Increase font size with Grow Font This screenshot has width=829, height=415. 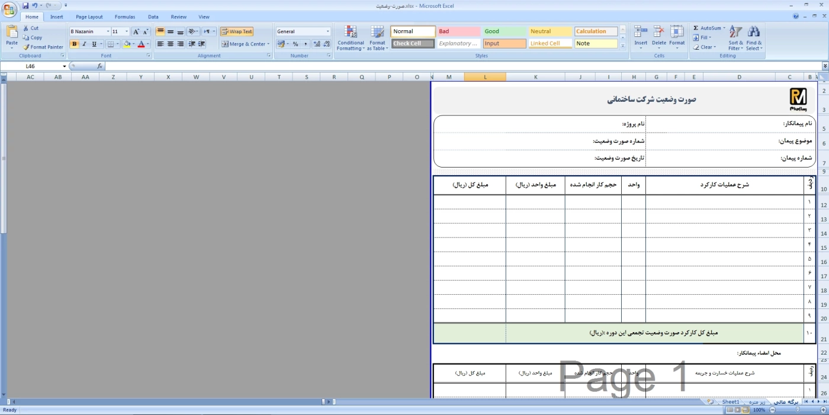pyautogui.click(x=136, y=31)
